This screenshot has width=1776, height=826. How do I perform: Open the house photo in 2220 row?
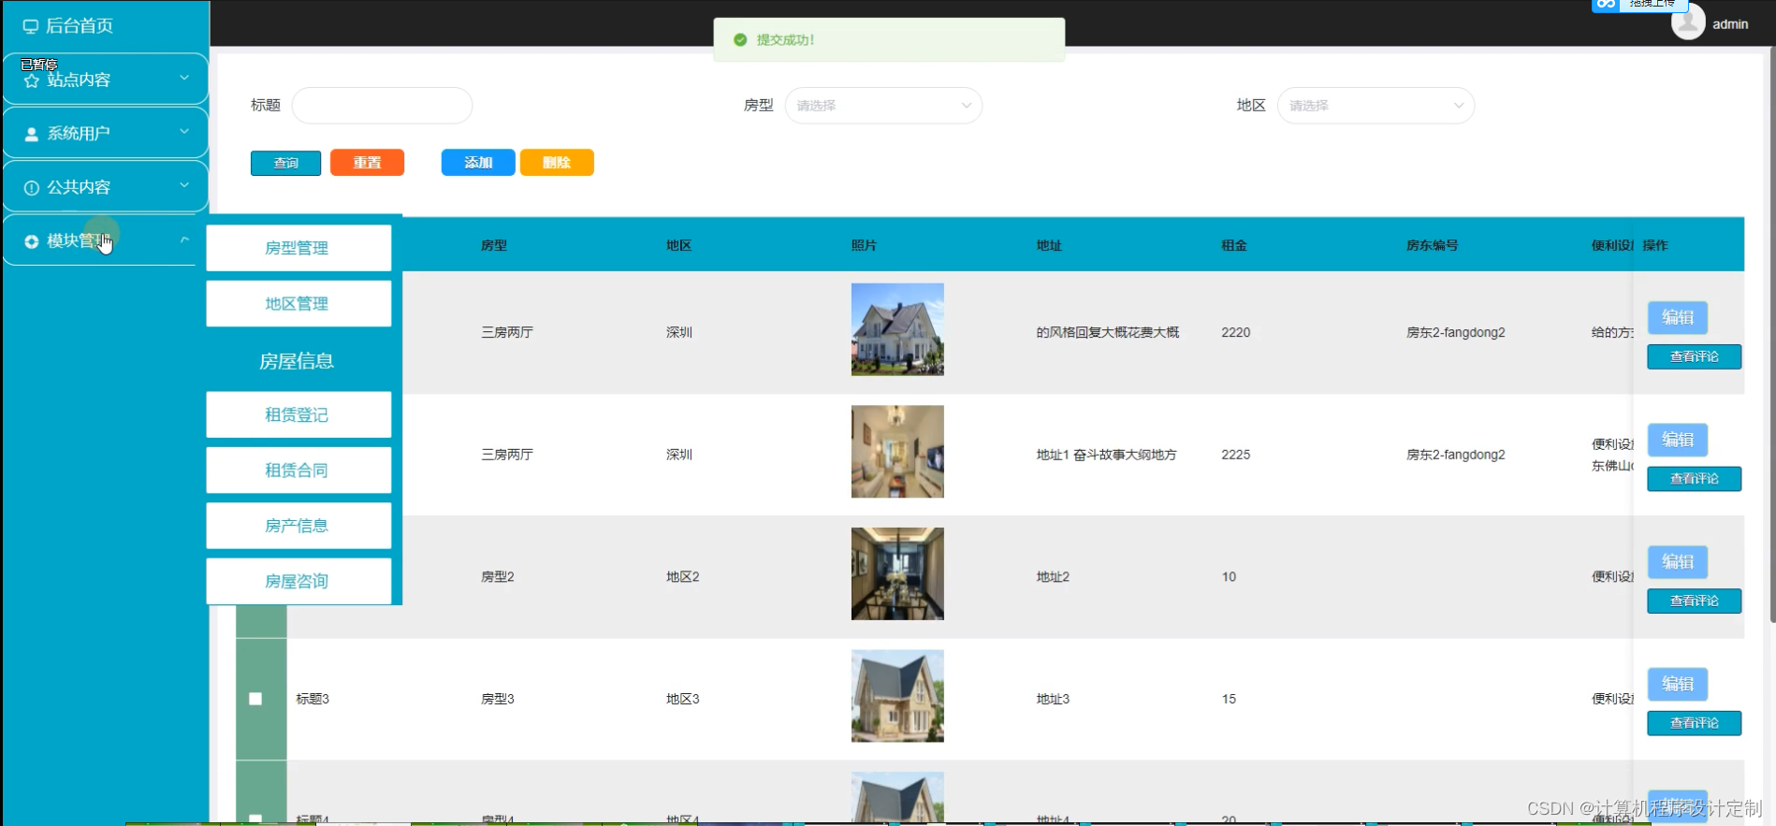pyautogui.click(x=897, y=330)
